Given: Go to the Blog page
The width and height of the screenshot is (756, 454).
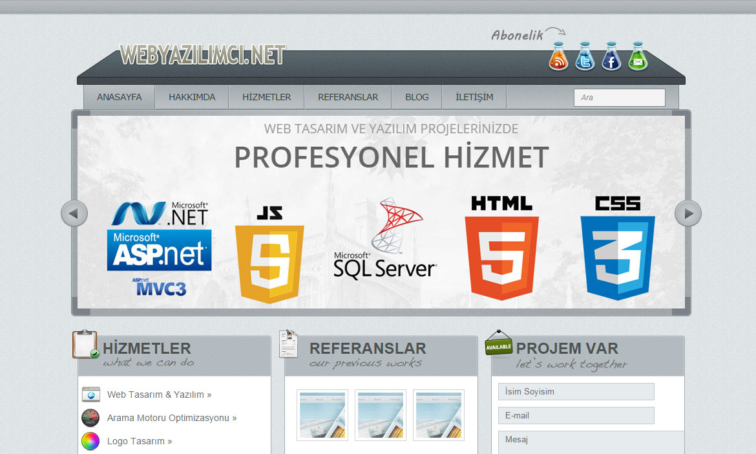Looking at the screenshot, I should (417, 97).
